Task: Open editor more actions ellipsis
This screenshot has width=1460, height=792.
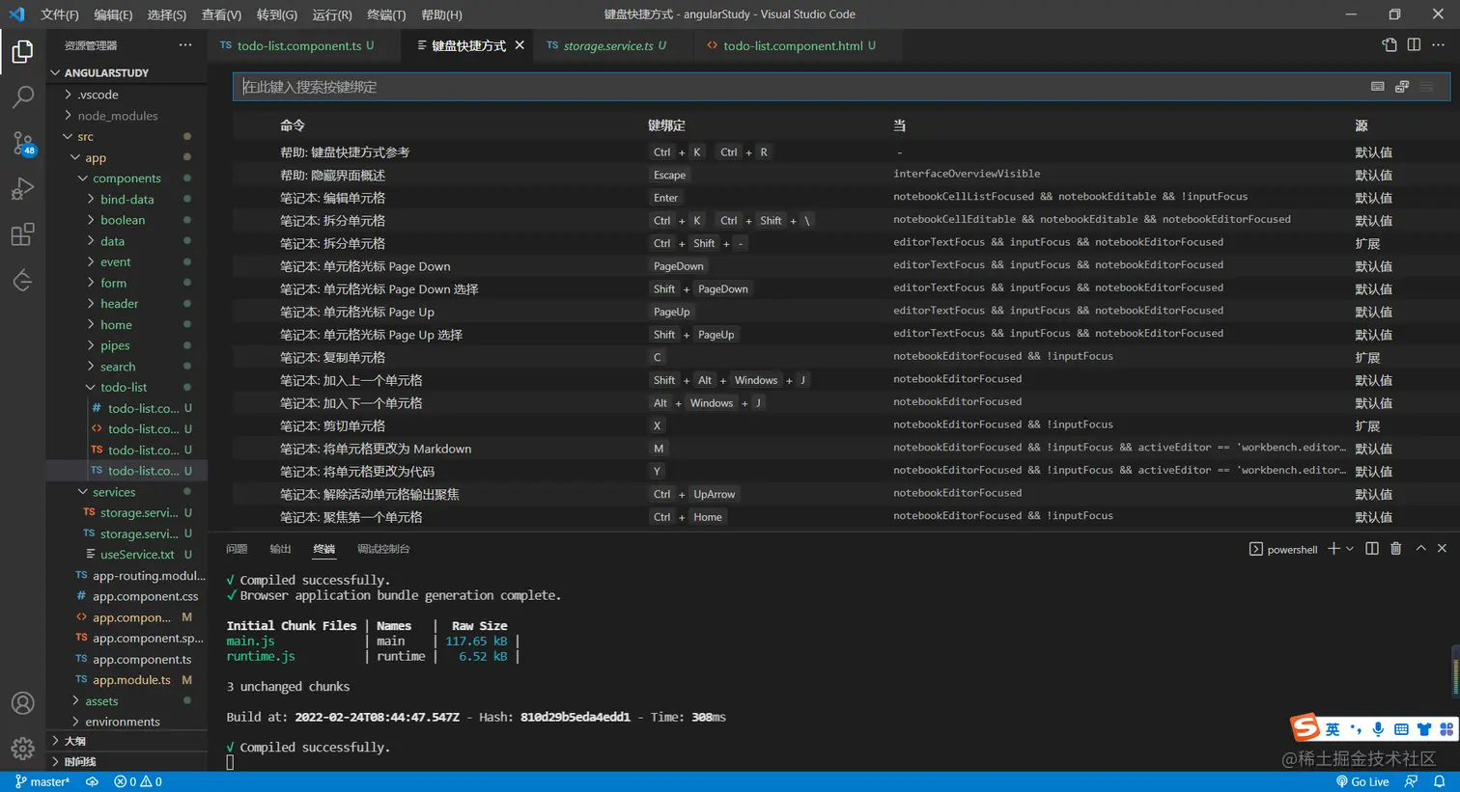Action: tap(1439, 44)
